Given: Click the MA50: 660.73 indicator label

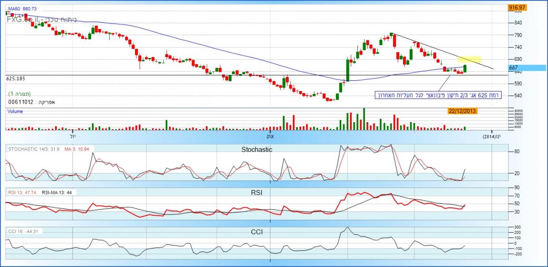Looking at the screenshot, I should coord(22,9).
